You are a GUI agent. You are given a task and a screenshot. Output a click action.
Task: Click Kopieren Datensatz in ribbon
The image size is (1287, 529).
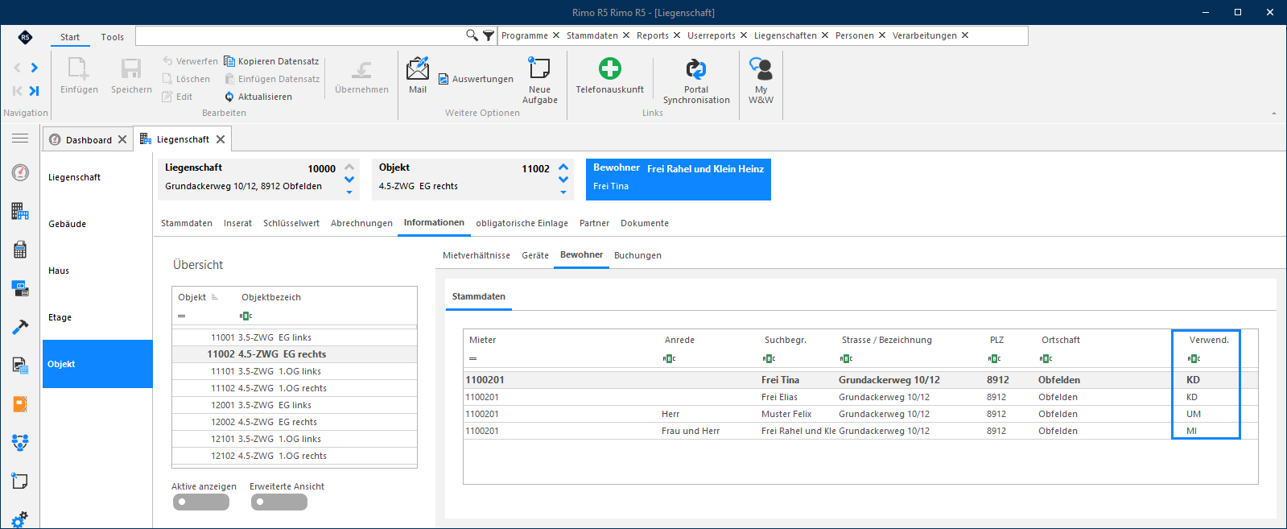pos(271,61)
